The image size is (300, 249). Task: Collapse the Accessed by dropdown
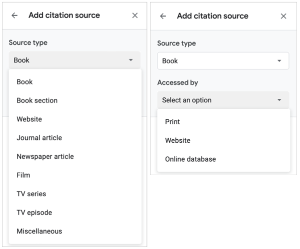223,100
